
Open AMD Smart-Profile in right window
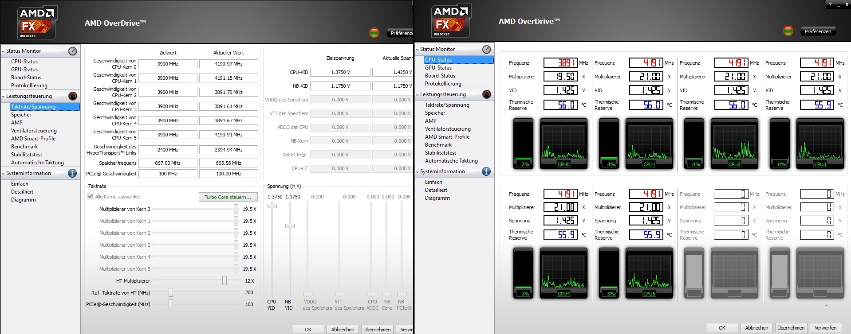tap(447, 137)
